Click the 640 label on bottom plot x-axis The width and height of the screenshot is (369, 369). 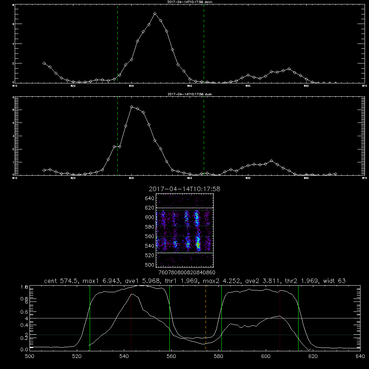point(360,356)
